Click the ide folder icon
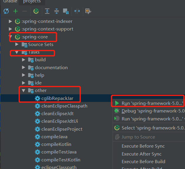This screenshot has width=185, height=169. [31, 83]
